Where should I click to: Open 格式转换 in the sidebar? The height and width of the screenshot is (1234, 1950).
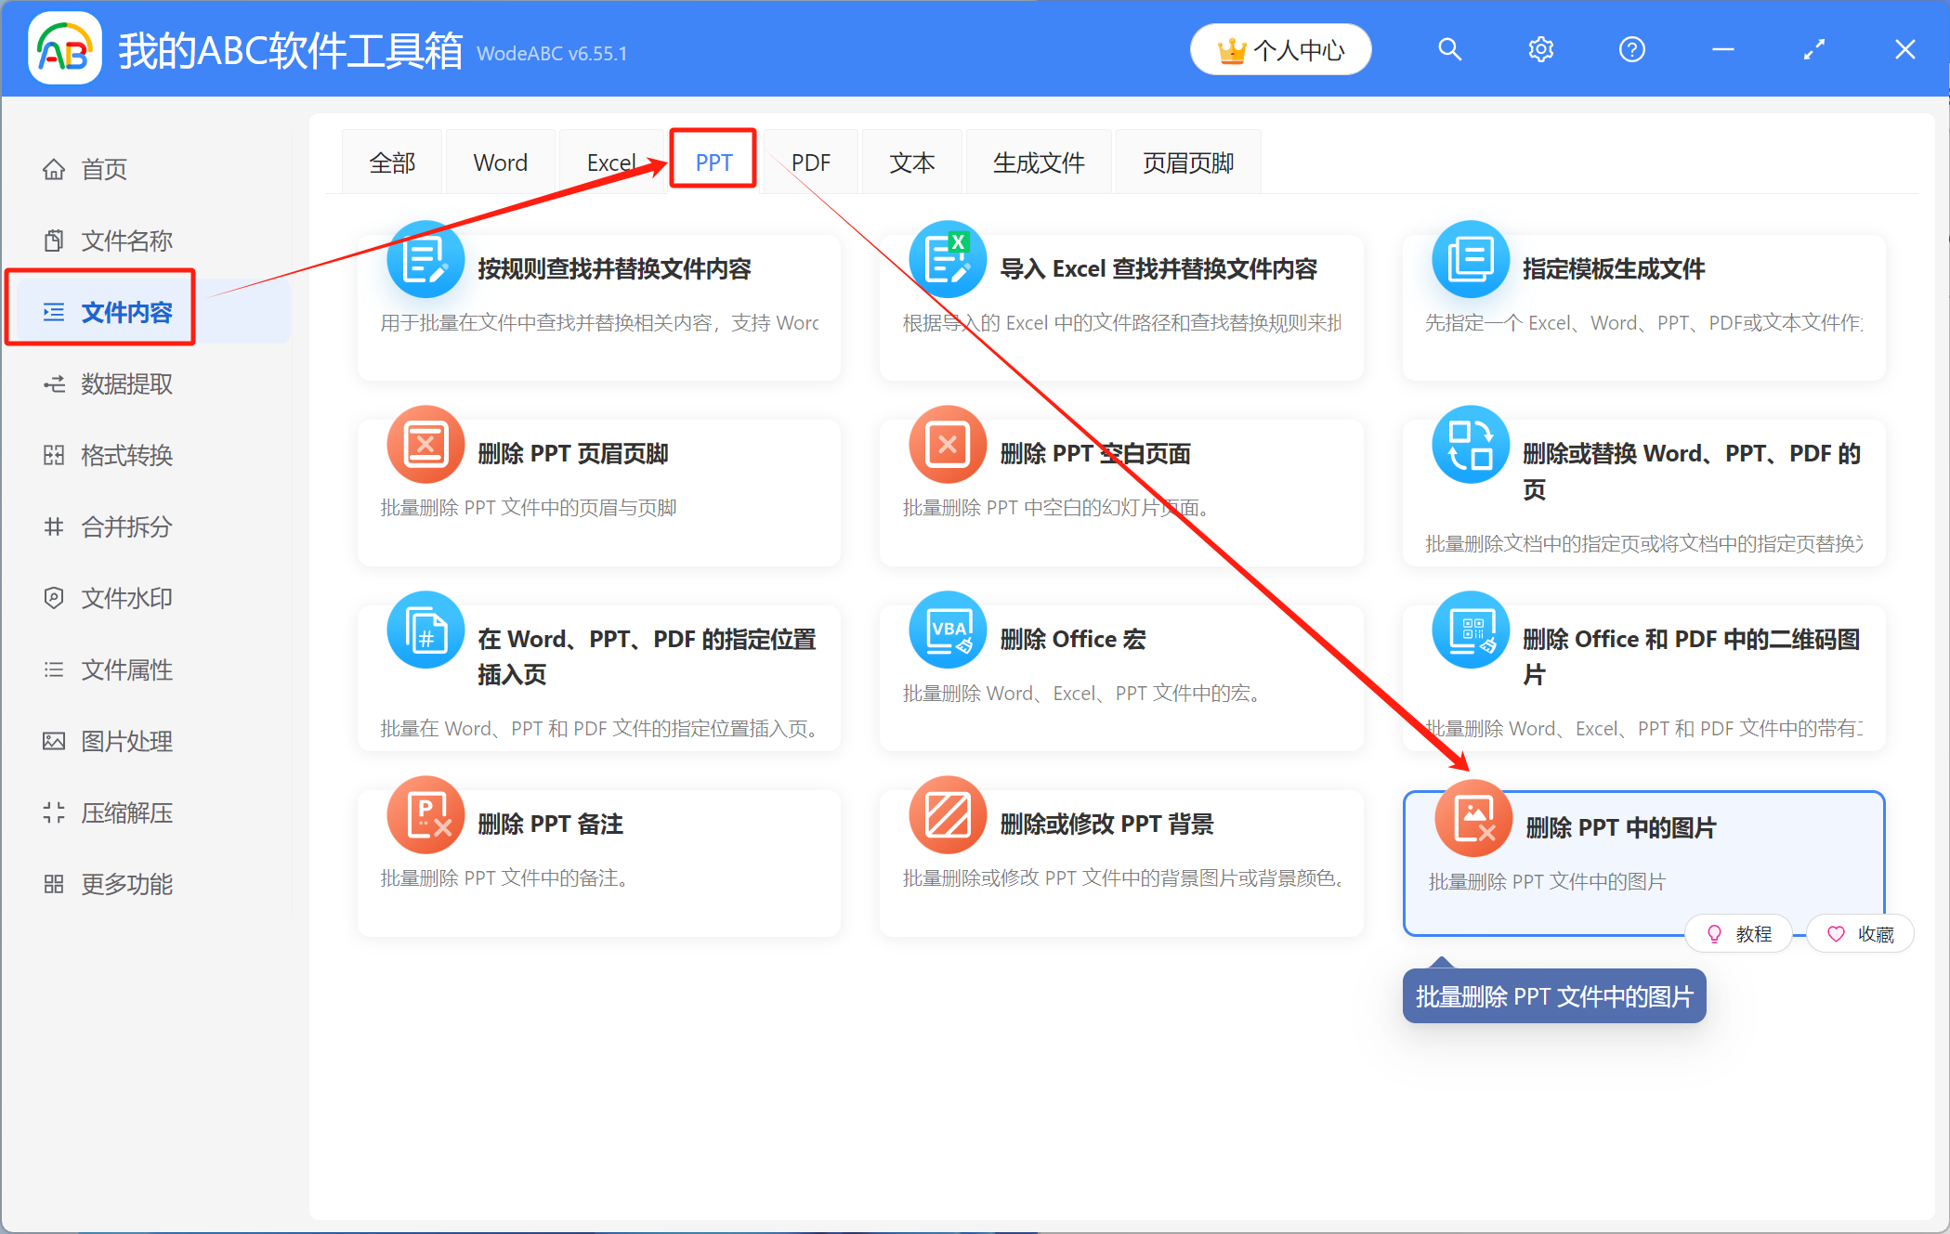(x=126, y=455)
